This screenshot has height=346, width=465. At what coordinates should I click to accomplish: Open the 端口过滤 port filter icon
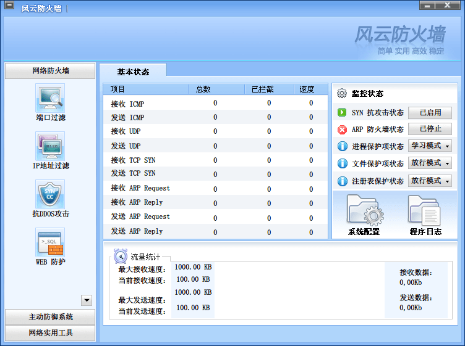click(x=50, y=99)
